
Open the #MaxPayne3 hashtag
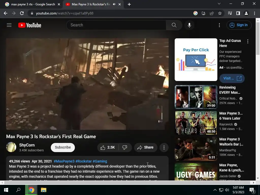tap(64, 161)
